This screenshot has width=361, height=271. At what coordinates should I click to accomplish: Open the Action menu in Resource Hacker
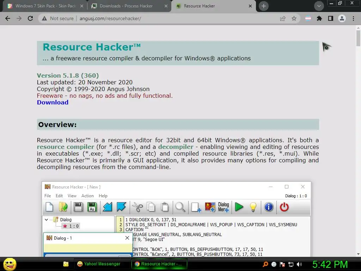pyautogui.click(x=87, y=195)
